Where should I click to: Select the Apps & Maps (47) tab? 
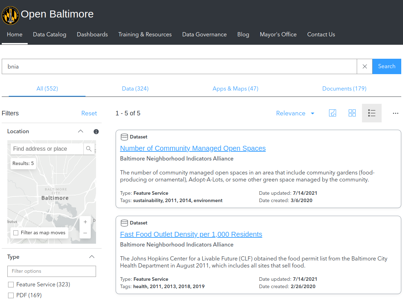(x=235, y=89)
